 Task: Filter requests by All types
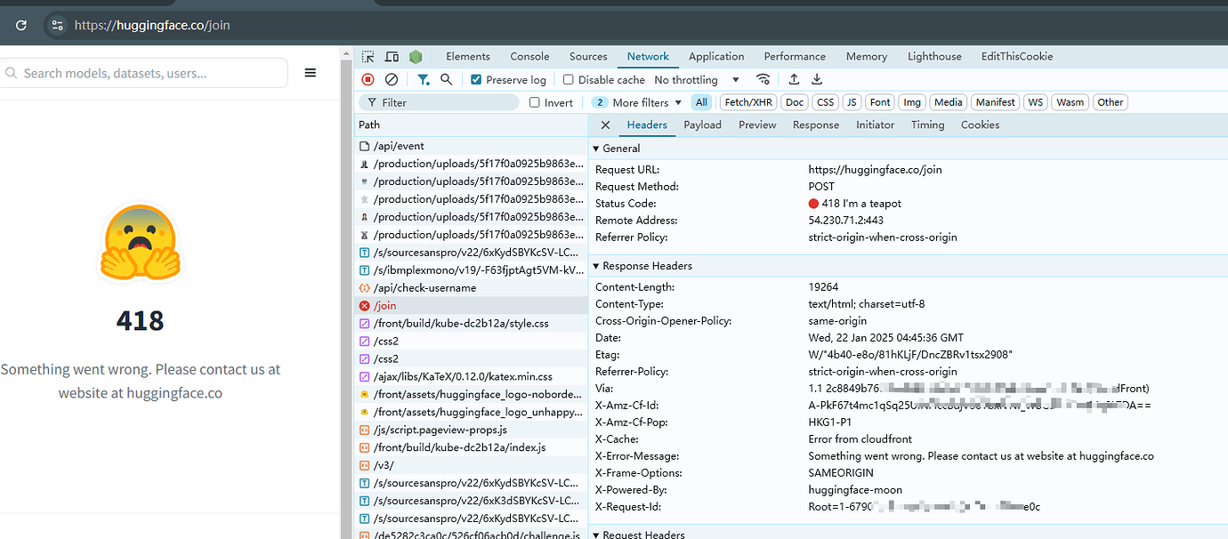click(x=702, y=102)
